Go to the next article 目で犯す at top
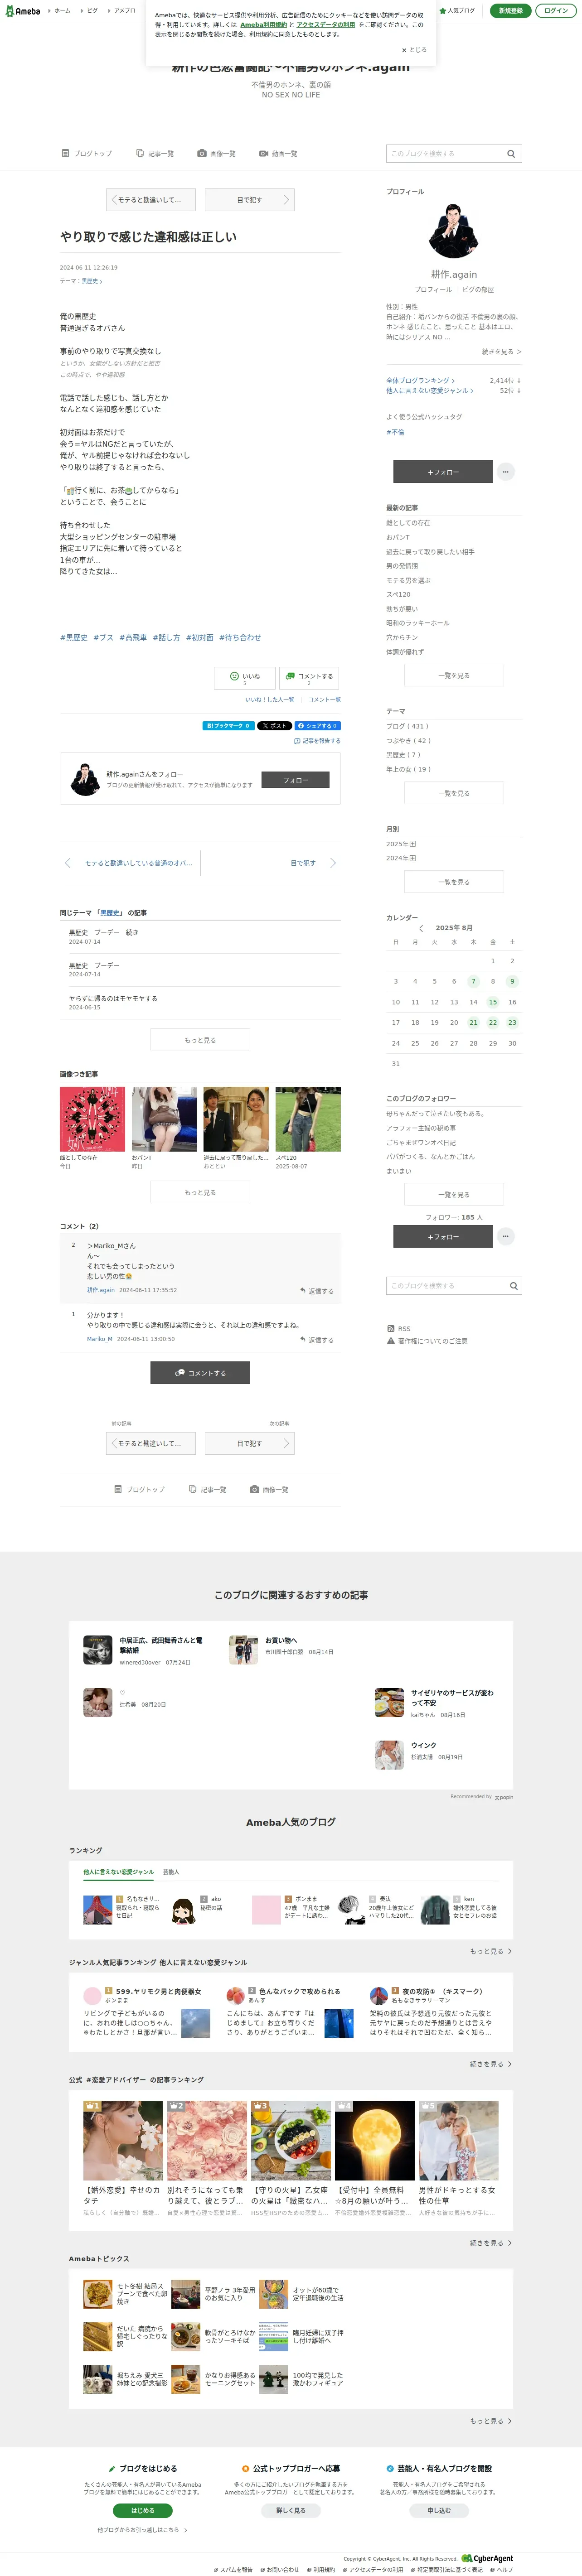 pos(250,200)
